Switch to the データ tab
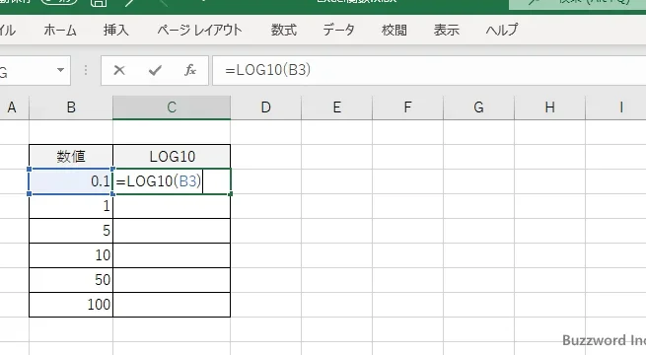Screen dimensions: 646x355 (338, 30)
